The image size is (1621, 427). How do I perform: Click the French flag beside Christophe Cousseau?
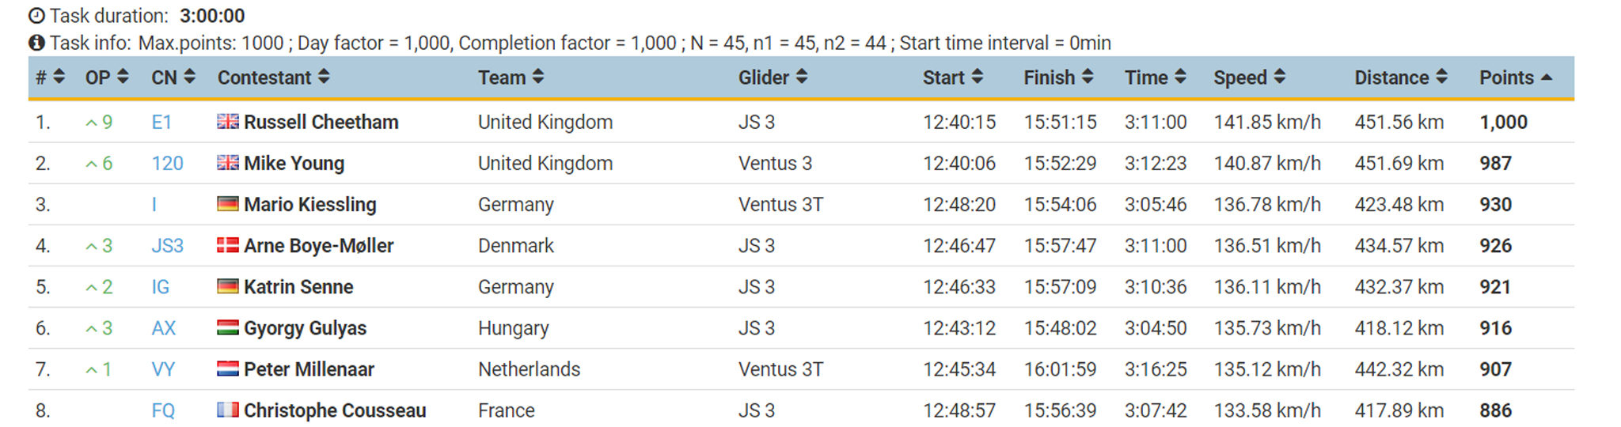pyautogui.click(x=228, y=410)
